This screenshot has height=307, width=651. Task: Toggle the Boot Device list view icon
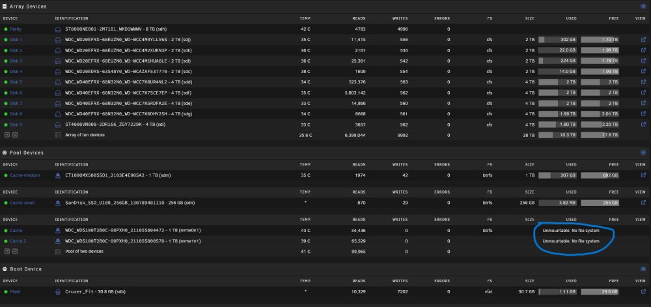coord(643,269)
